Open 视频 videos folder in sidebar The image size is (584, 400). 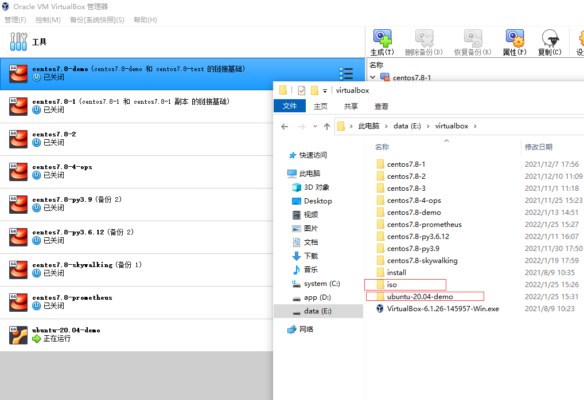coord(310,215)
